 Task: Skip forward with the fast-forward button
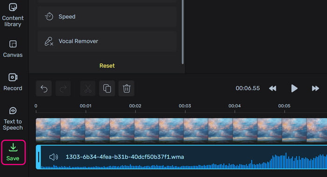coord(315,88)
